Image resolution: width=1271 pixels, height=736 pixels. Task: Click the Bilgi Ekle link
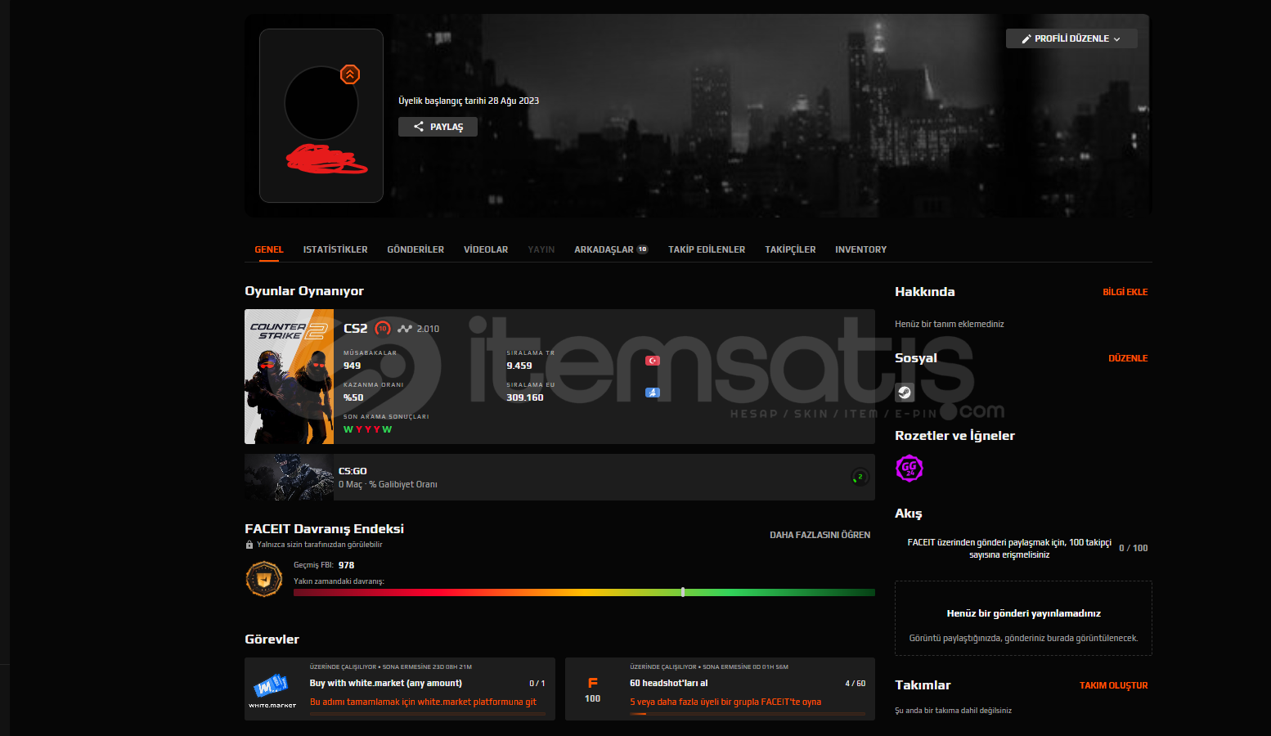pos(1125,292)
